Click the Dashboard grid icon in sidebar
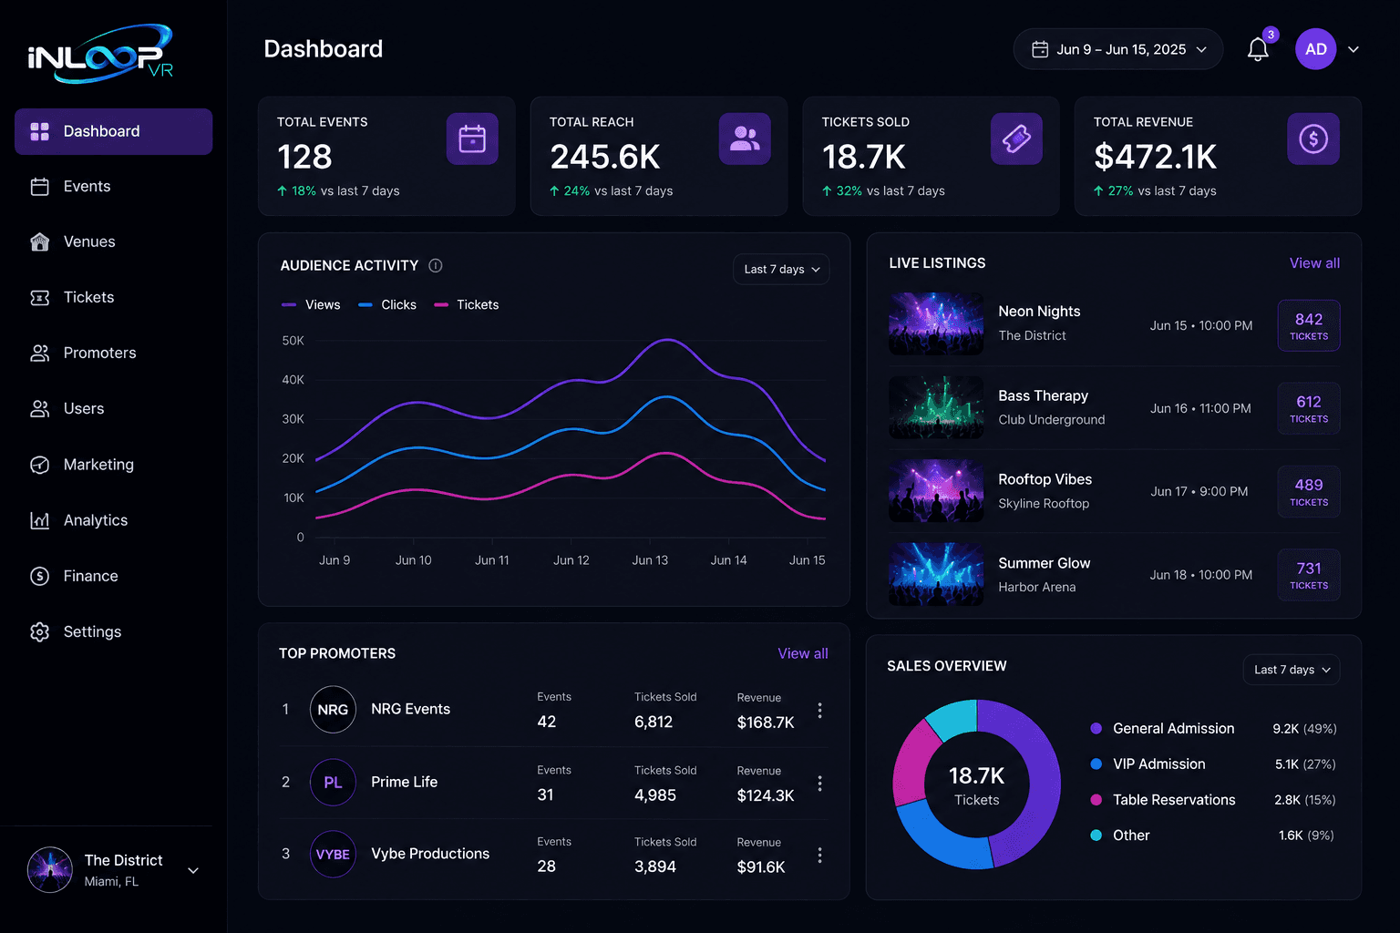The width and height of the screenshot is (1400, 933). coord(39,131)
